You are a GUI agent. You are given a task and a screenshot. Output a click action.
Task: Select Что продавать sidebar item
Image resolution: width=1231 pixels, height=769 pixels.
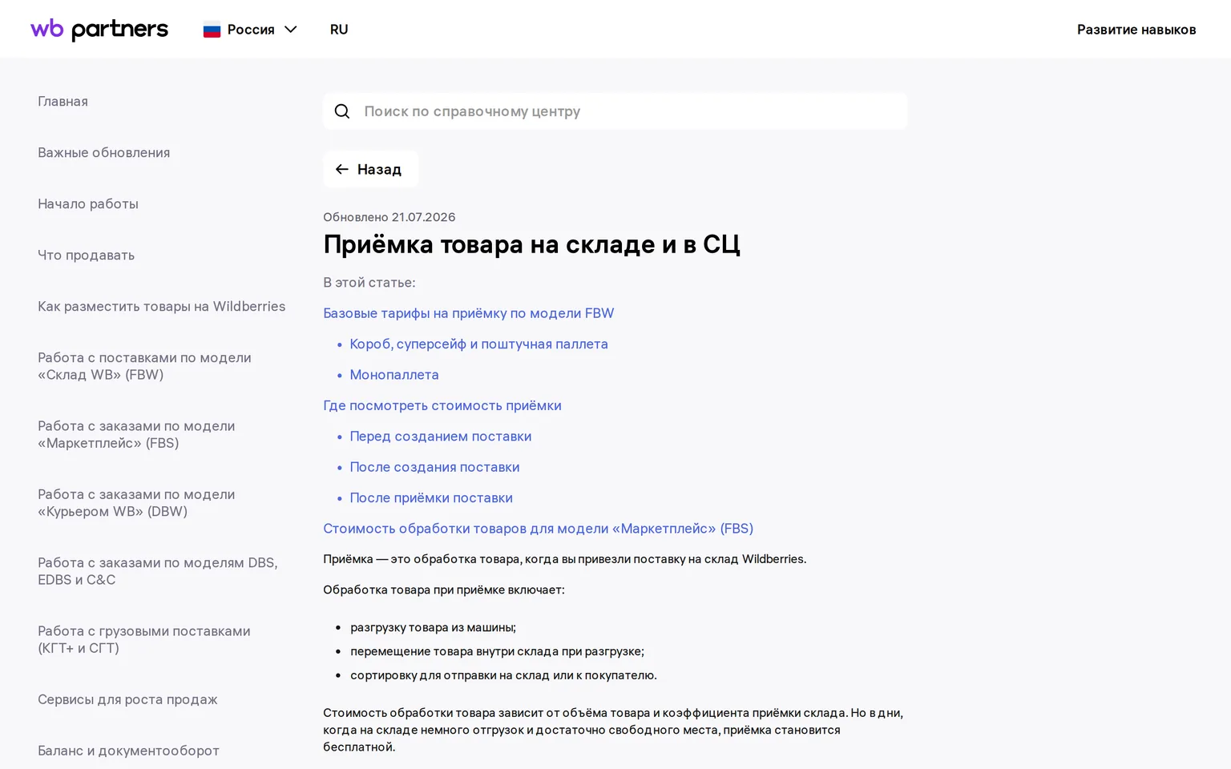pos(86,255)
